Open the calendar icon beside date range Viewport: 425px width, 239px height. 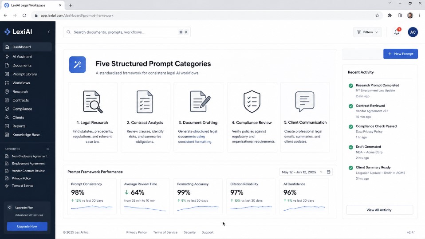pos(328,172)
